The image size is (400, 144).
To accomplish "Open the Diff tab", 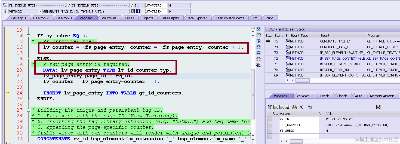I will click(254, 18).
